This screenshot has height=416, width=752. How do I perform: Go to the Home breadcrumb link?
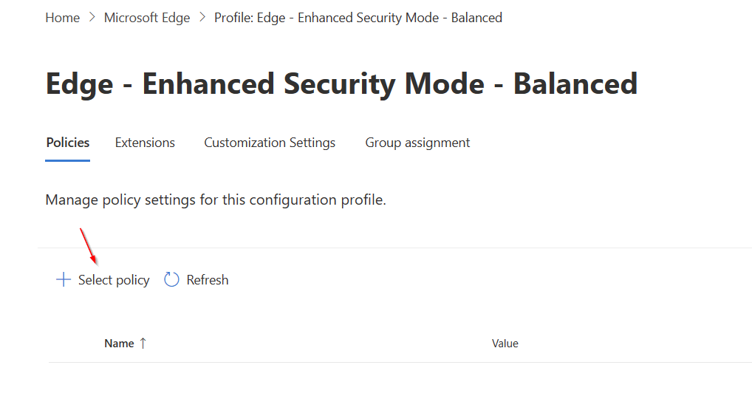(x=62, y=18)
